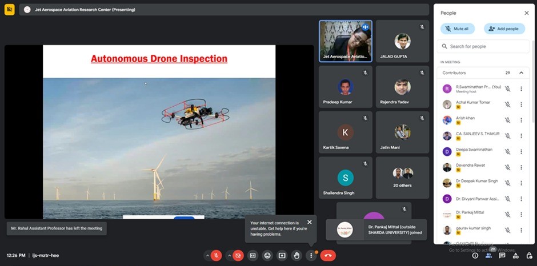Select the '20 others' participant tile

point(402,178)
